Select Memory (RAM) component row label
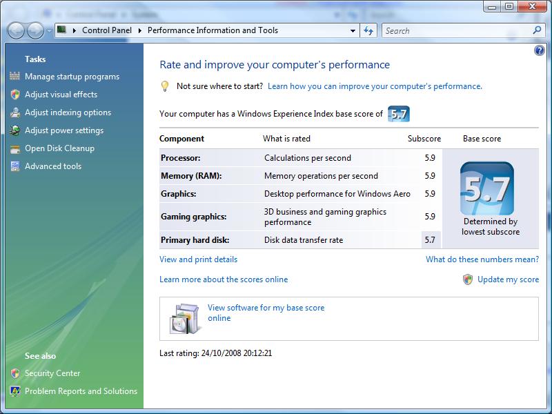The height and width of the screenshot is (414, 552). tap(191, 176)
